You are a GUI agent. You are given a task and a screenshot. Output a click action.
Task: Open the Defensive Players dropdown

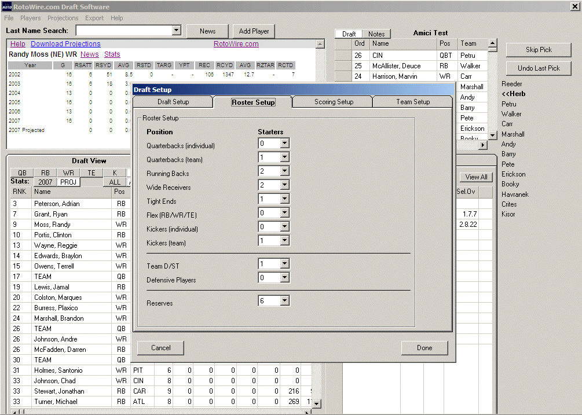click(x=285, y=278)
